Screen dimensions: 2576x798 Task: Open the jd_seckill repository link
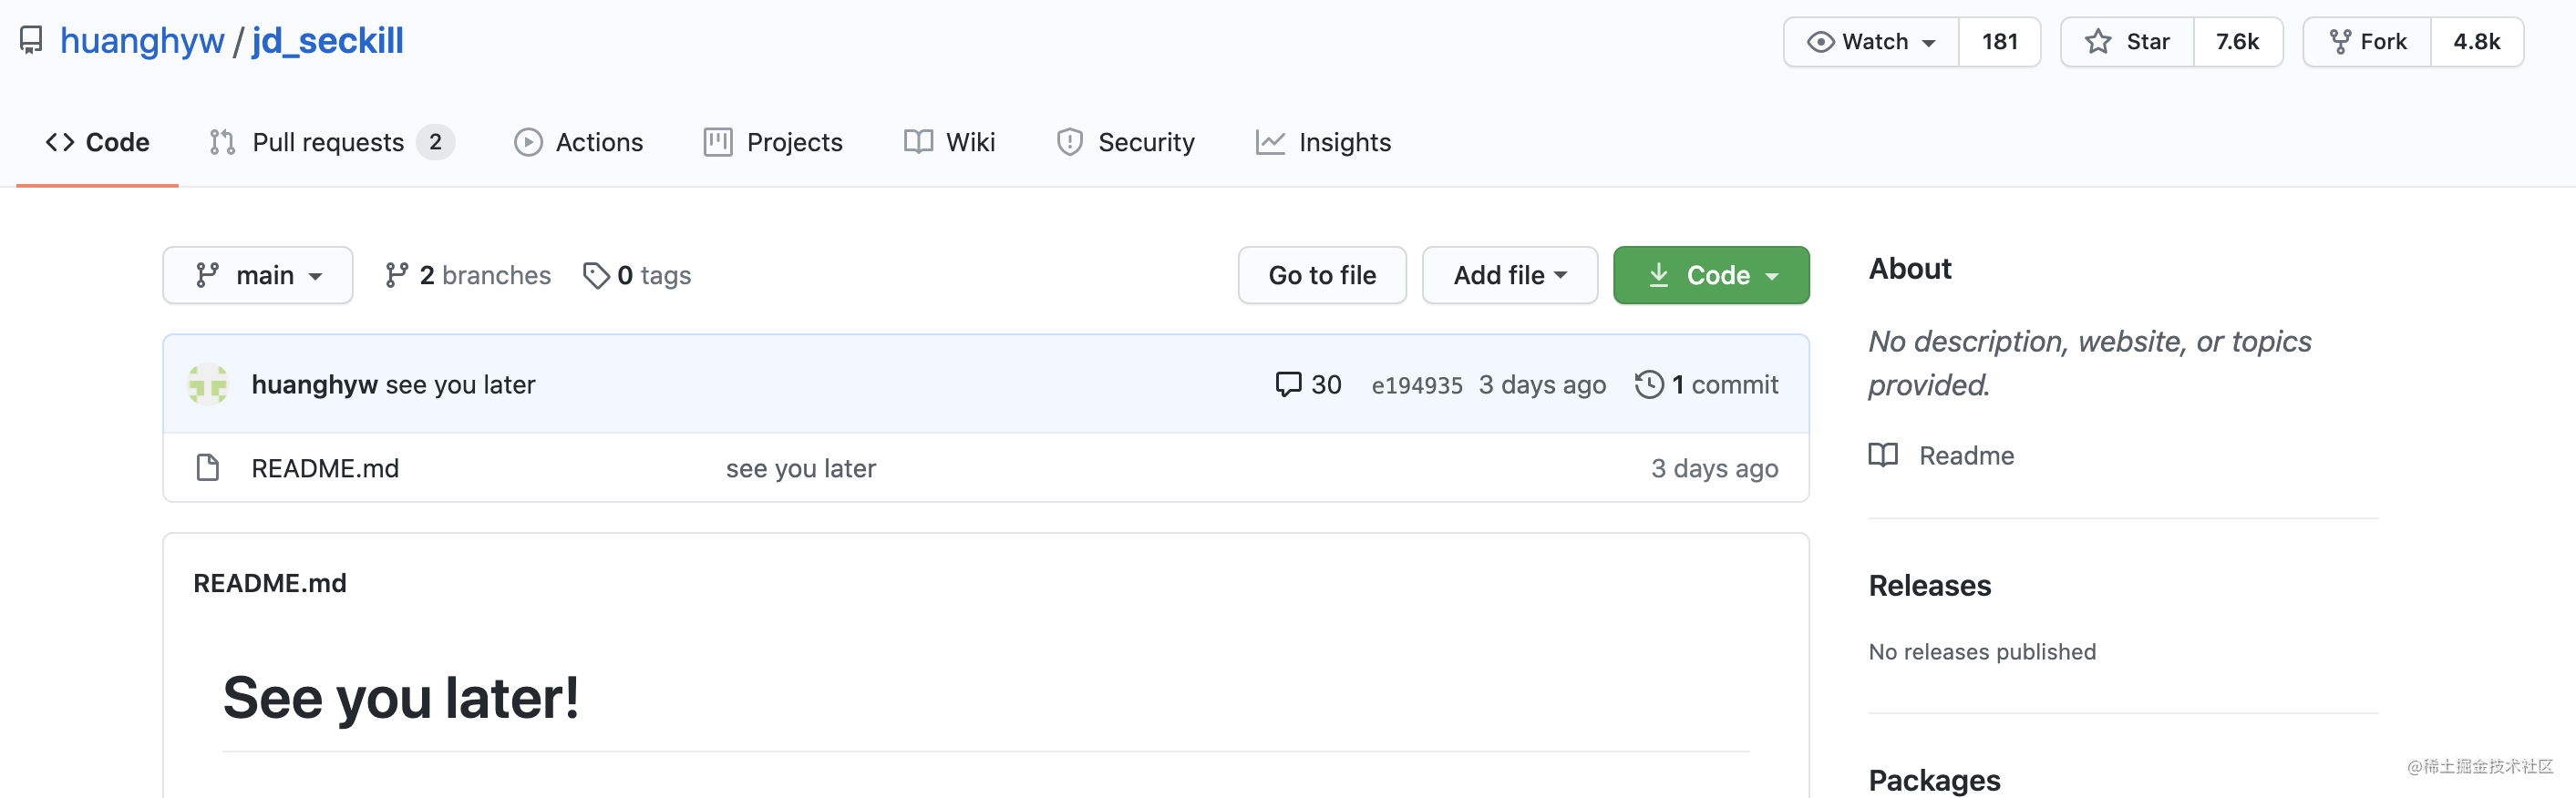click(x=328, y=41)
